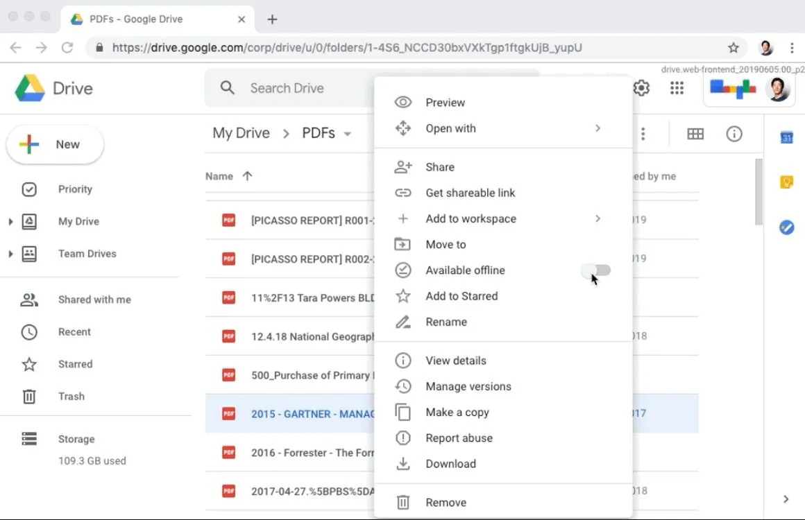The image size is (805, 520).
Task: Select 2017-04-27.%5BPBS file
Action: (x=312, y=492)
